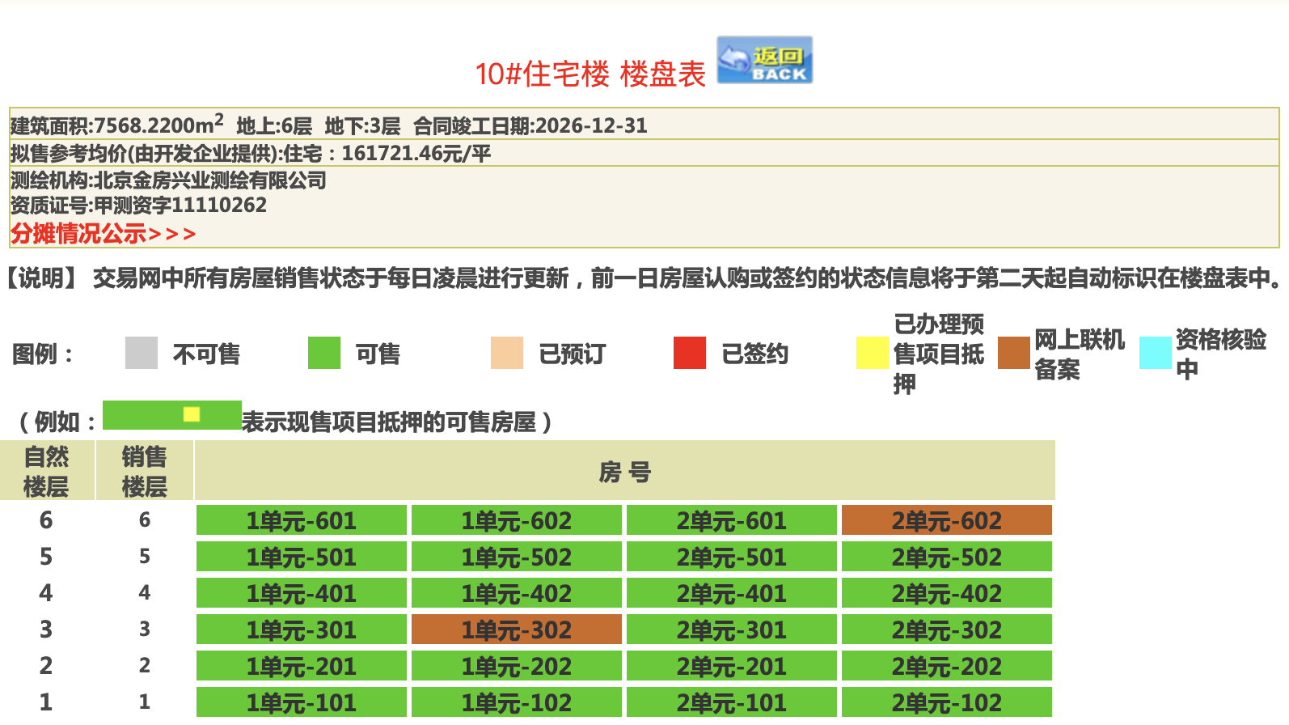Click the gray 不可售 legend swatch
Viewport: 1289px width, 725px height.
(x=142, y=353)
